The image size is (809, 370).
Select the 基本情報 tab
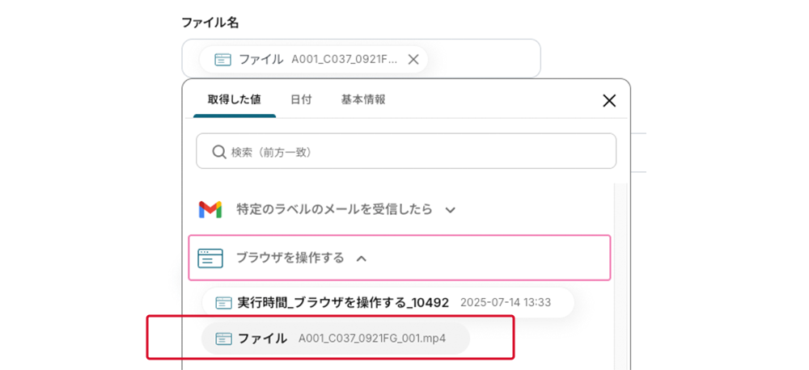point(363,99)
